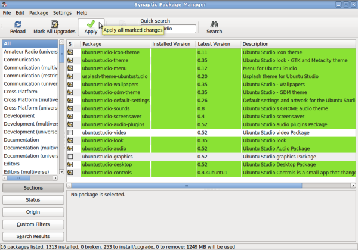
Task: Click status icon for ubuntustudio-desktop
Action: 70,164
